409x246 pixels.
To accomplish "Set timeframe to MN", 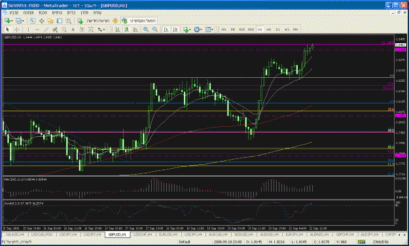I will coord(296,29).
